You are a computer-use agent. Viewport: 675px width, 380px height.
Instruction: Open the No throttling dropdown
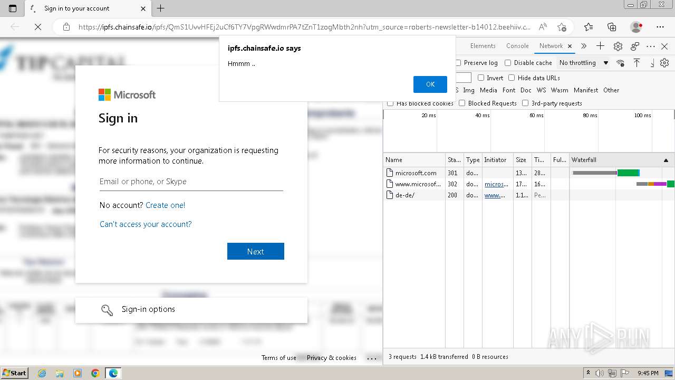click(x=584, y=63)
